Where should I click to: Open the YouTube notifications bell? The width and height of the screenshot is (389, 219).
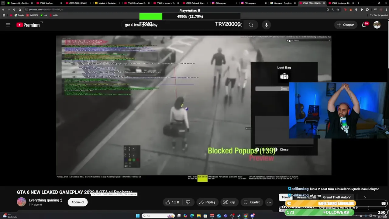pyautogui.click(x=364, y=25)
